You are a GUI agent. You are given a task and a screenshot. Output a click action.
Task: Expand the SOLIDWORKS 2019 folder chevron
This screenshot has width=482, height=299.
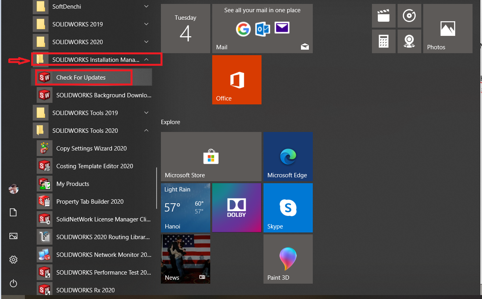(x=146, y=24)
